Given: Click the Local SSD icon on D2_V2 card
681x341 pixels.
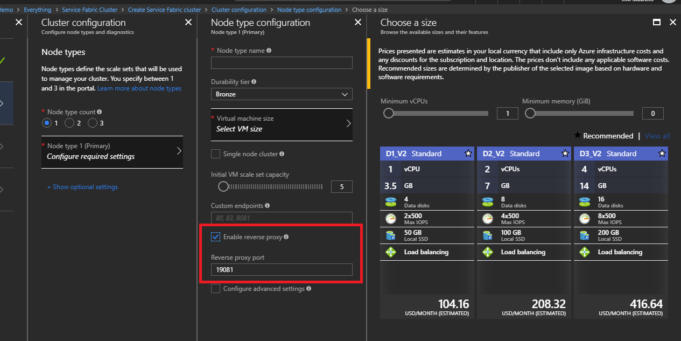Looking at the screenshot, I should pos(487,235).
